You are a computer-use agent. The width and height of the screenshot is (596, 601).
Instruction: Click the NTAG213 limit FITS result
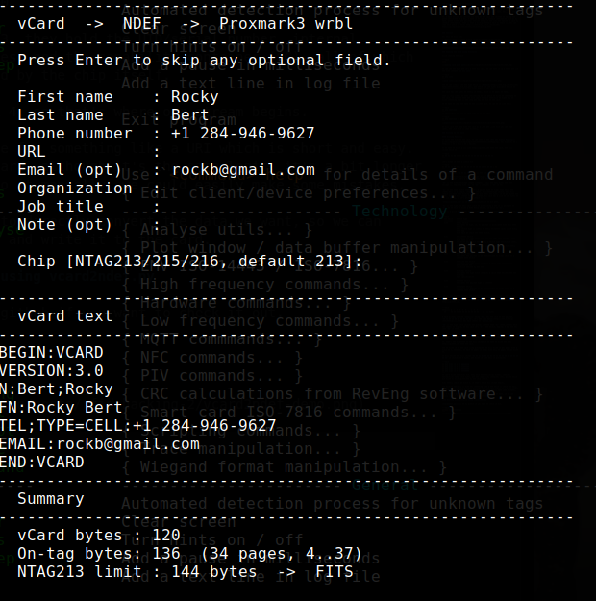tap(335, 572)
